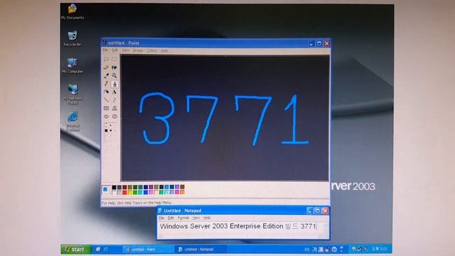Select the Curve tool in Paint
The height and width of the screenshot is (256, 455).
click(x=114, y=100)
